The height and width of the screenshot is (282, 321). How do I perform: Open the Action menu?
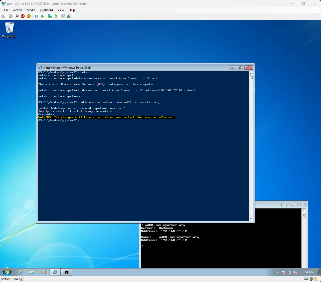(18, 10)
